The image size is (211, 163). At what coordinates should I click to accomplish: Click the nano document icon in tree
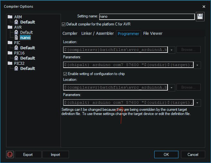16,37
